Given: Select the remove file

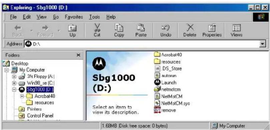Looking at the screenshot, I should [165, 110].
